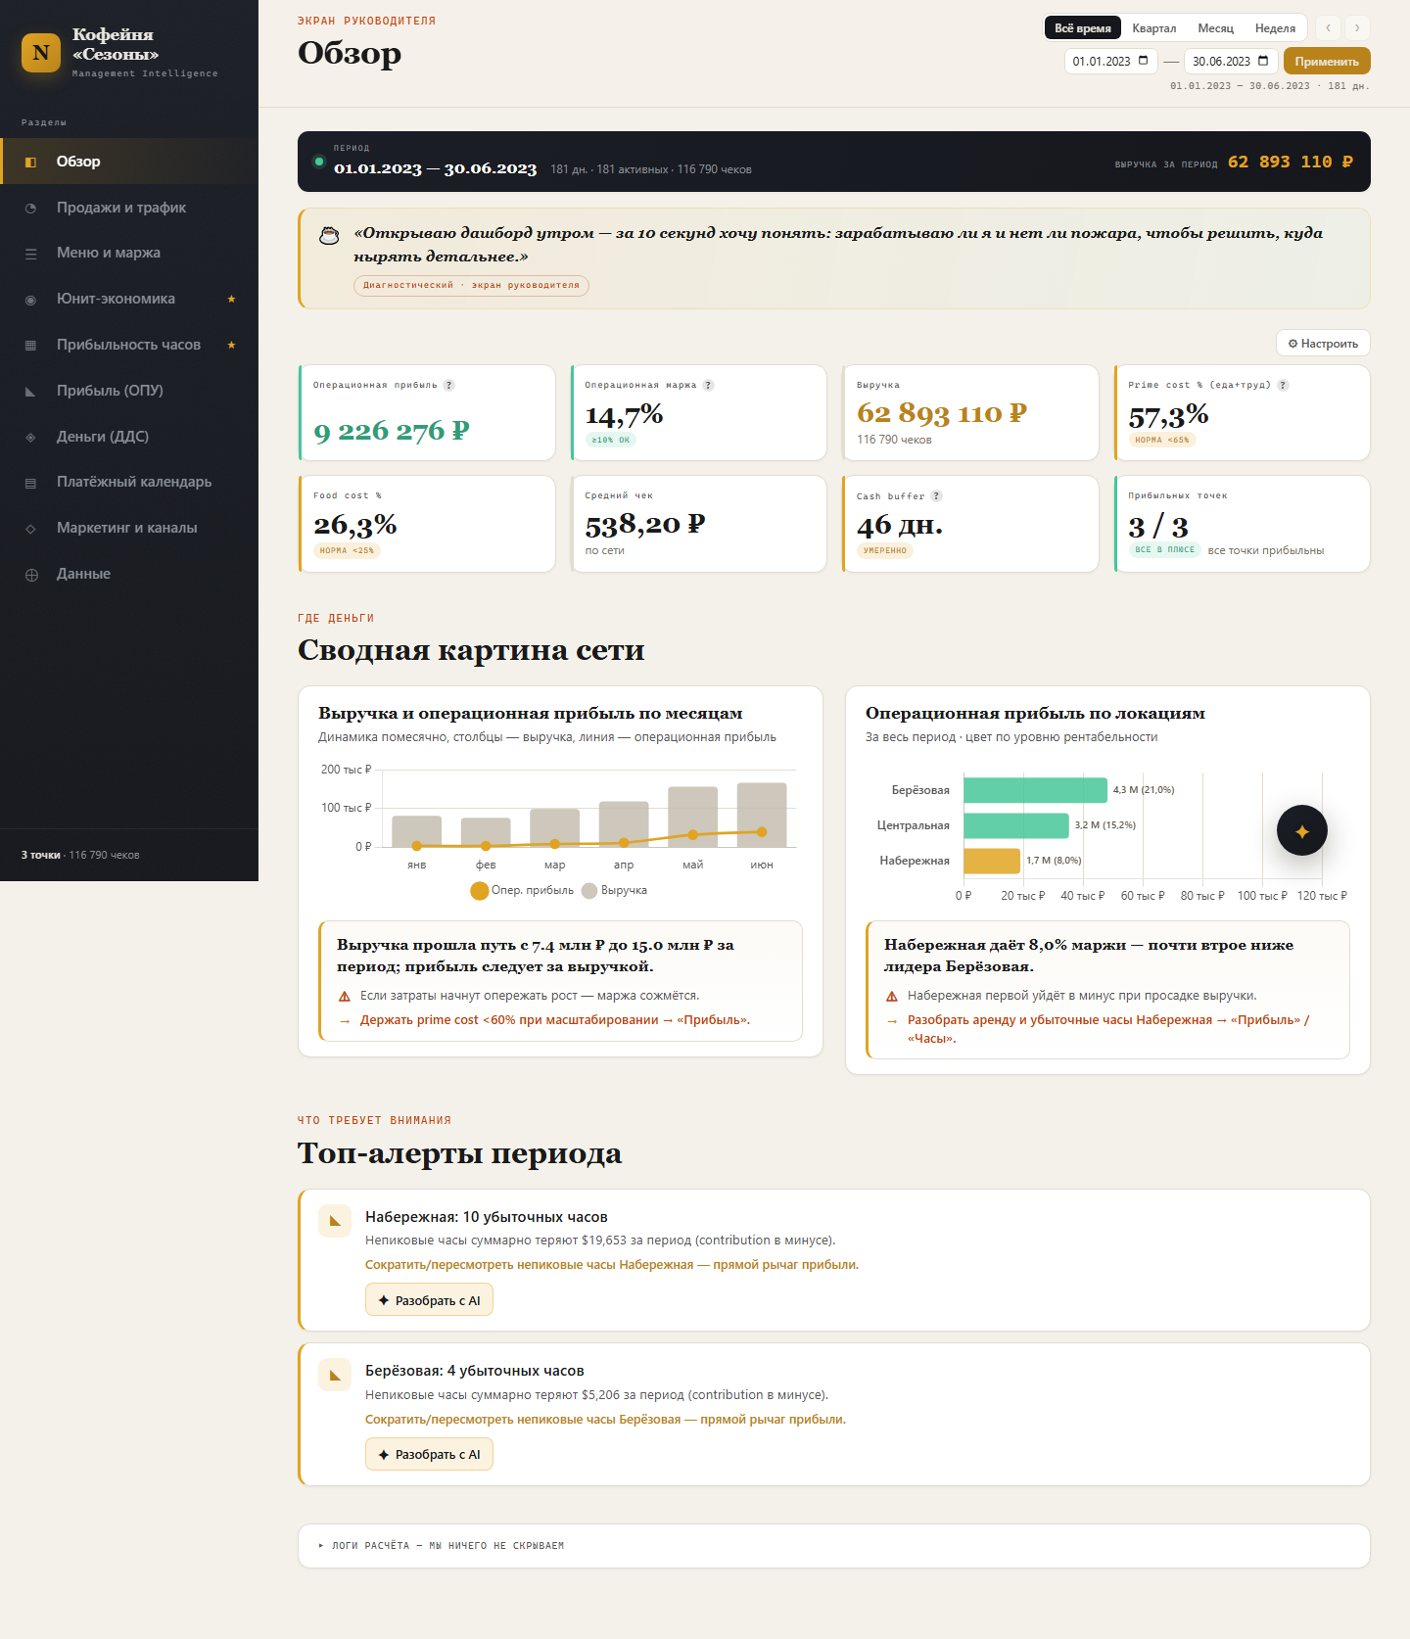Select the Неделя period tab

1275,28
